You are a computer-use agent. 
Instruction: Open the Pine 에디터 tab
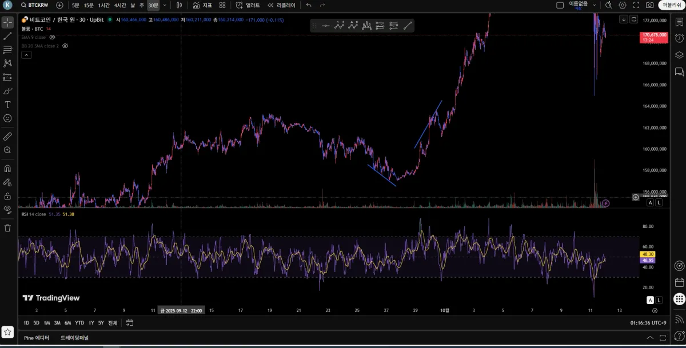pos(37,338)
